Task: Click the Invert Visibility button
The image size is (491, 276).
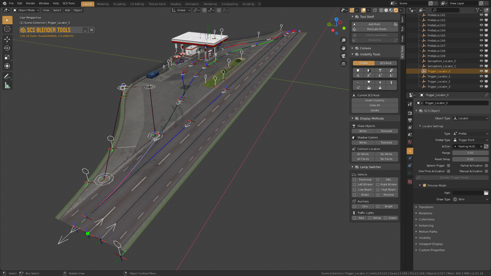Action: point(374,100)
